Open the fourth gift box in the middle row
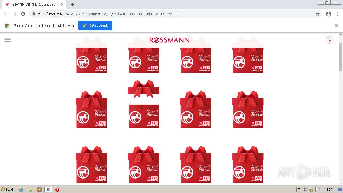Image resolution: width=343 pixels, height=193 pixels. pyautogui.click(x=248, y=109)
